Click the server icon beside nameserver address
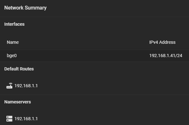This screenshot has height=125, width=189. [x=10, y=119]
